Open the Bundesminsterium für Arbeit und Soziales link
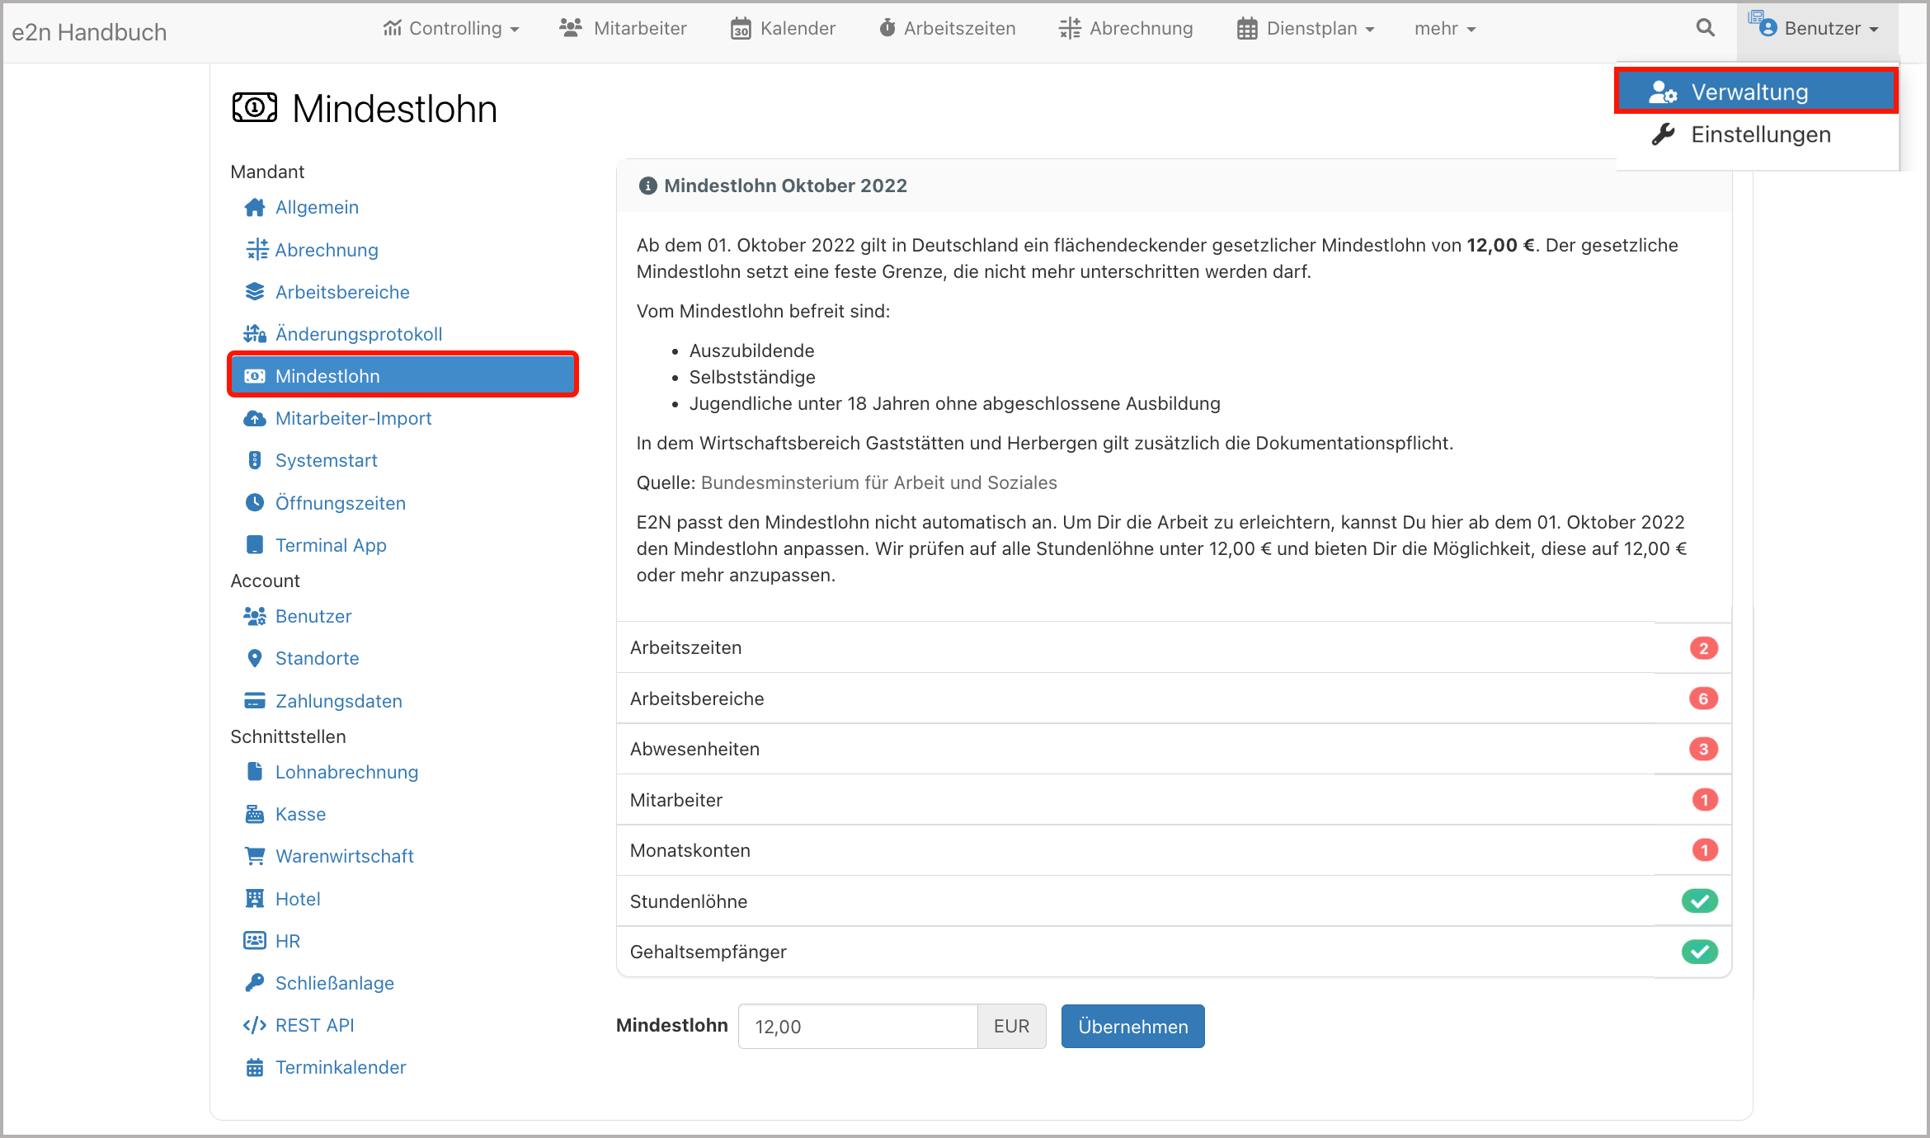1930x1138 pixels. (879, 482)
